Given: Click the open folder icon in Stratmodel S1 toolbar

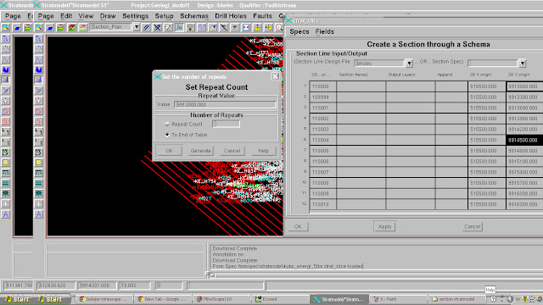Looking at the screenshot, I should (x=50, y=27).
